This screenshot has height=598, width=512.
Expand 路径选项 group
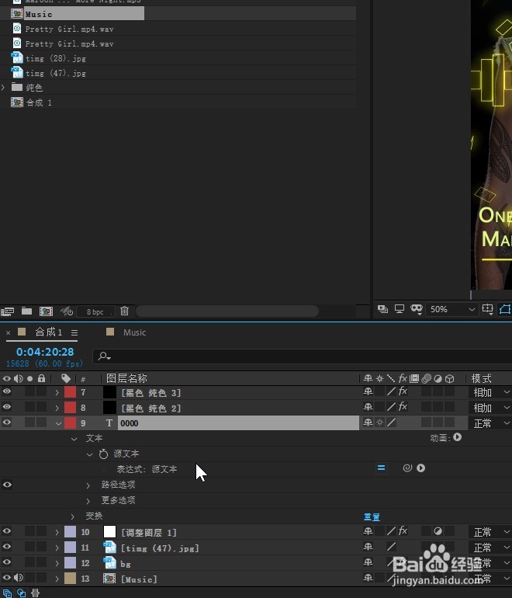[x=88, y=485]
